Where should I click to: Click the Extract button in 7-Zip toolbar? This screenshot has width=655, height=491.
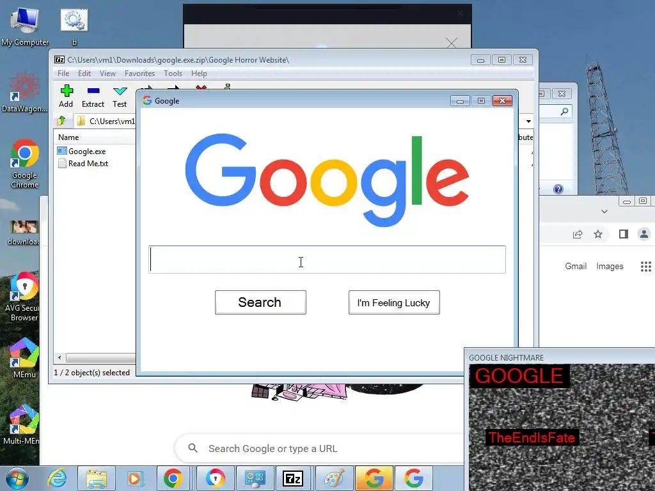point(93,97)
